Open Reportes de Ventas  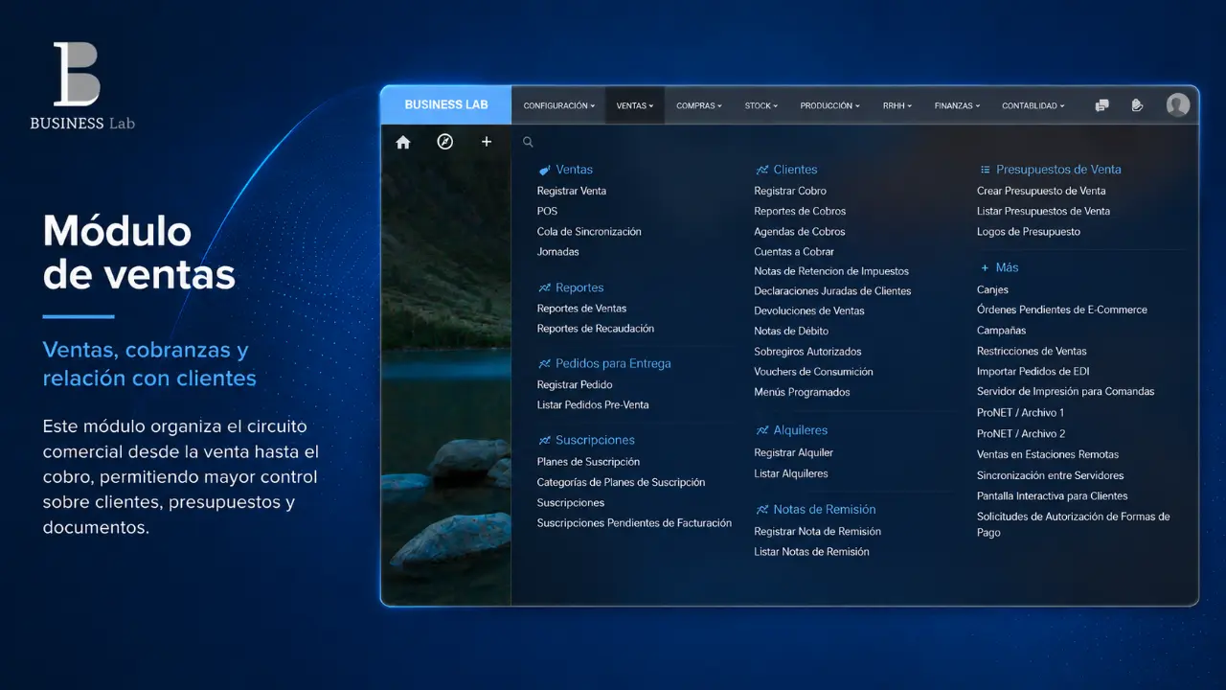click(581, 309)
